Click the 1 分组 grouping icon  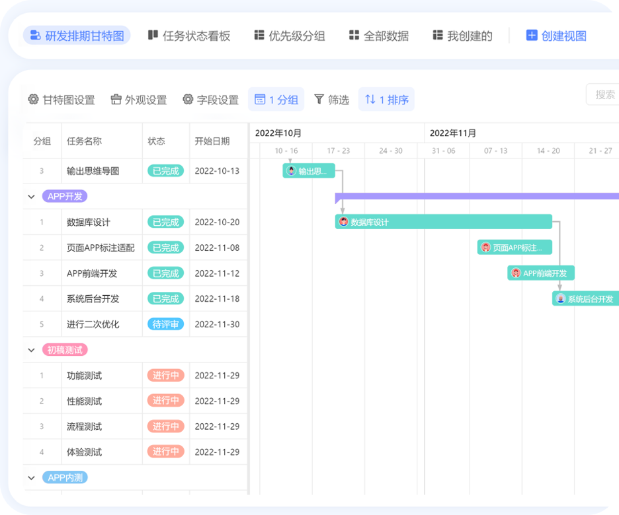tap(260, 100)
